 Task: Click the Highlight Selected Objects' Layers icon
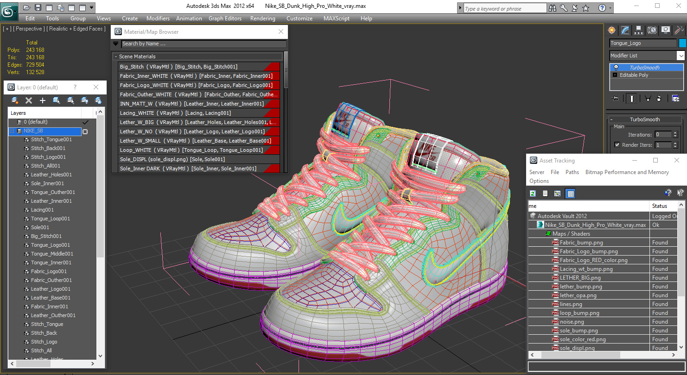70,100
